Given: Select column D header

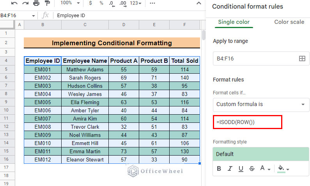Looking at the screenshot, I should (124, 25).
